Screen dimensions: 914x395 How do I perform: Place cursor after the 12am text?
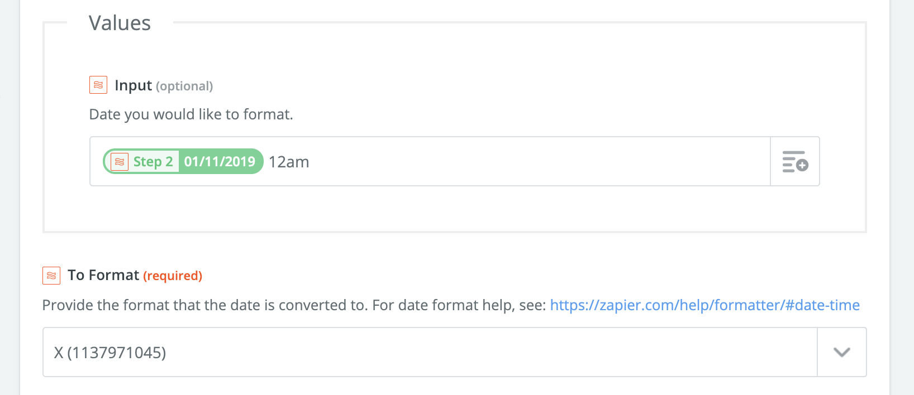[310, 162]
